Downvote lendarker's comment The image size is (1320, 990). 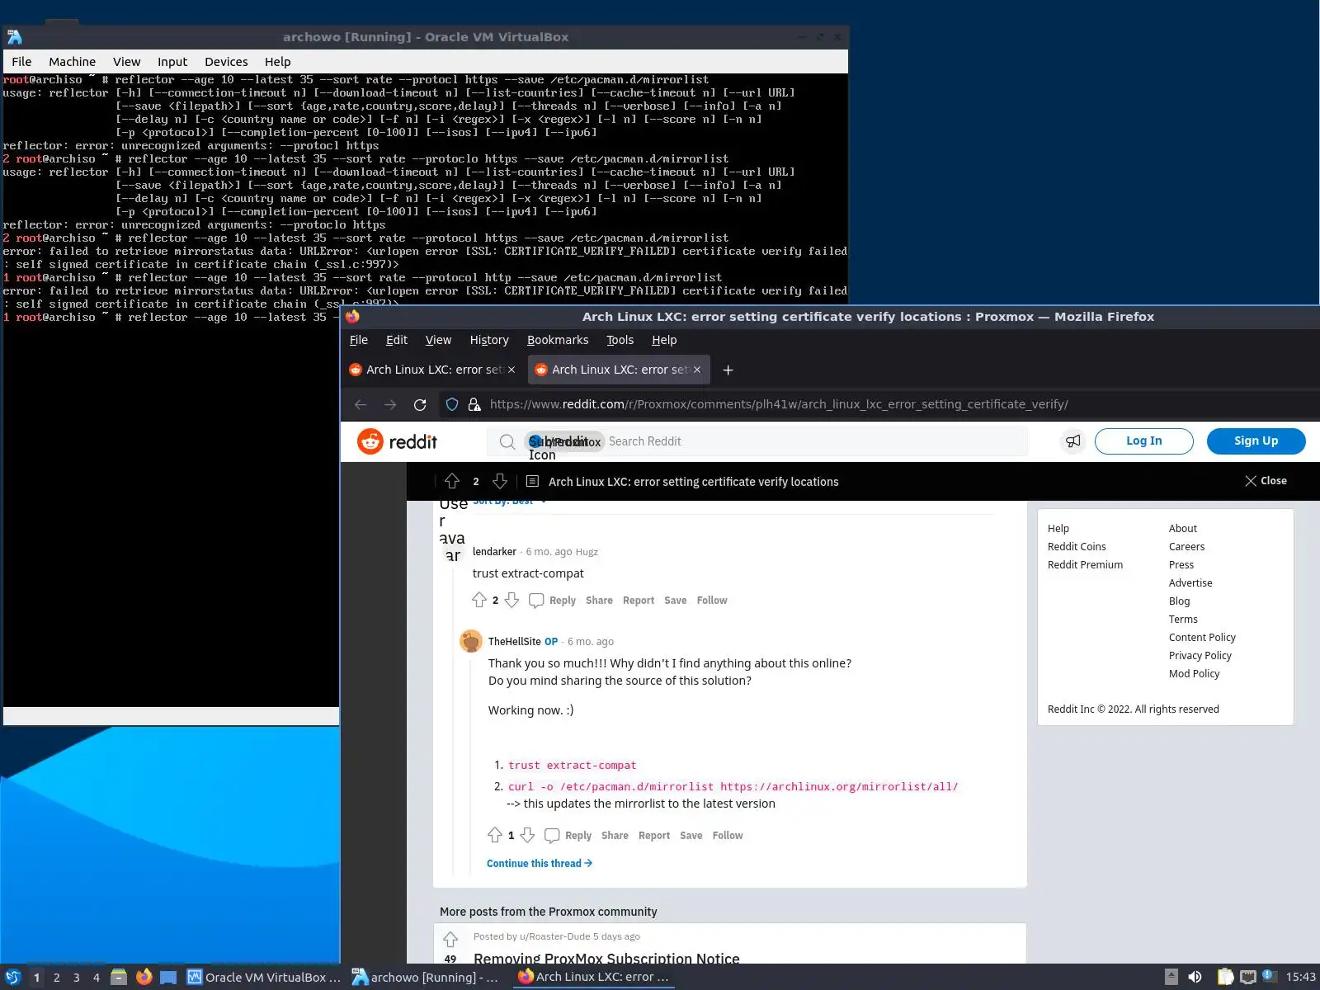click(511, 600)
